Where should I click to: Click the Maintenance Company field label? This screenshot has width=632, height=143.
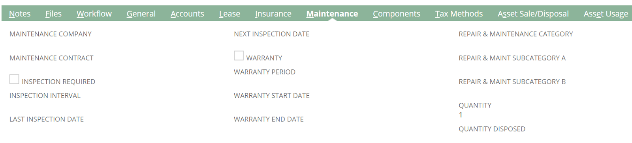coord(51,34)
